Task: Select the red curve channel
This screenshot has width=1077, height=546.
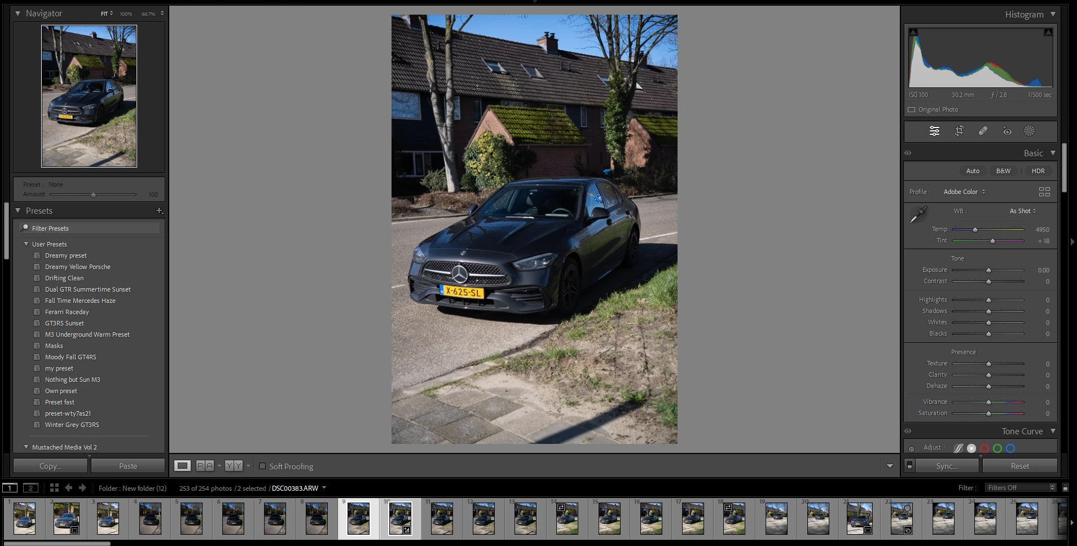Action: point(984,448)
